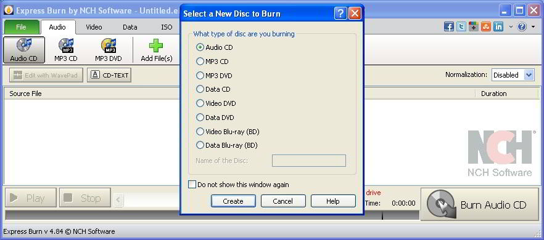Dismiss dialog with the Cancel button
The height and width of the screenshot is (240, 544).
tap(282, 201)
